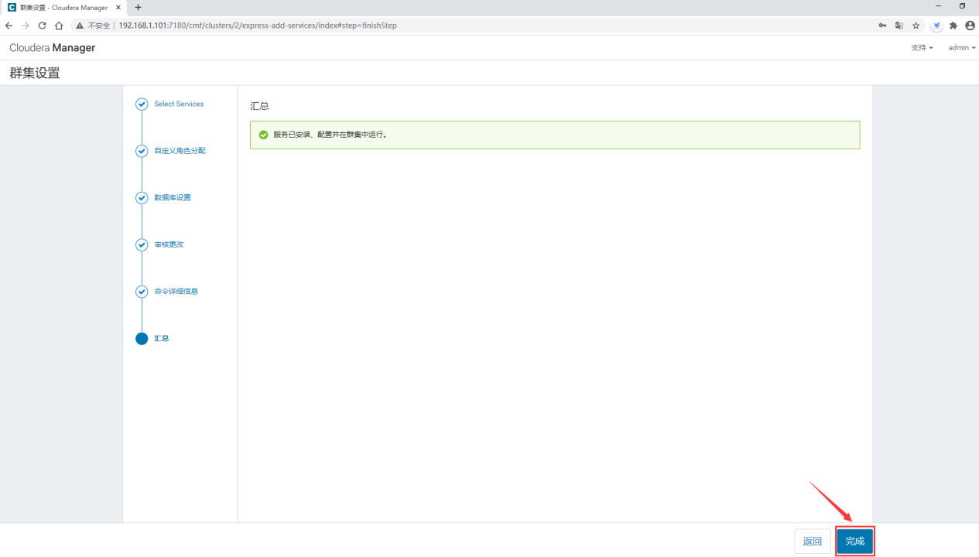This screenshot has width=979, height=557.
Task: Go to 审核更改 step
Action: pos(169,244)
